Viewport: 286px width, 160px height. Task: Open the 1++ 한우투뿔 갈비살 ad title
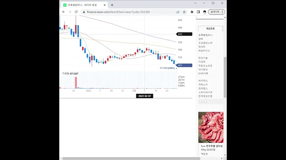pos(212,146)
